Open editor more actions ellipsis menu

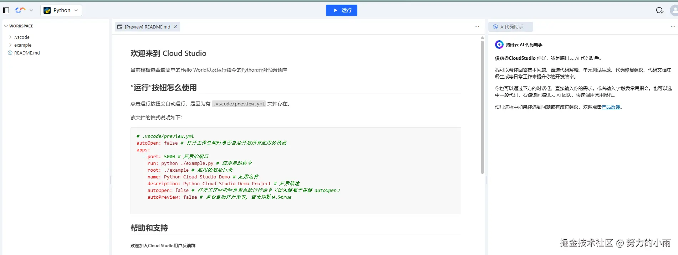tap(477, 27)
